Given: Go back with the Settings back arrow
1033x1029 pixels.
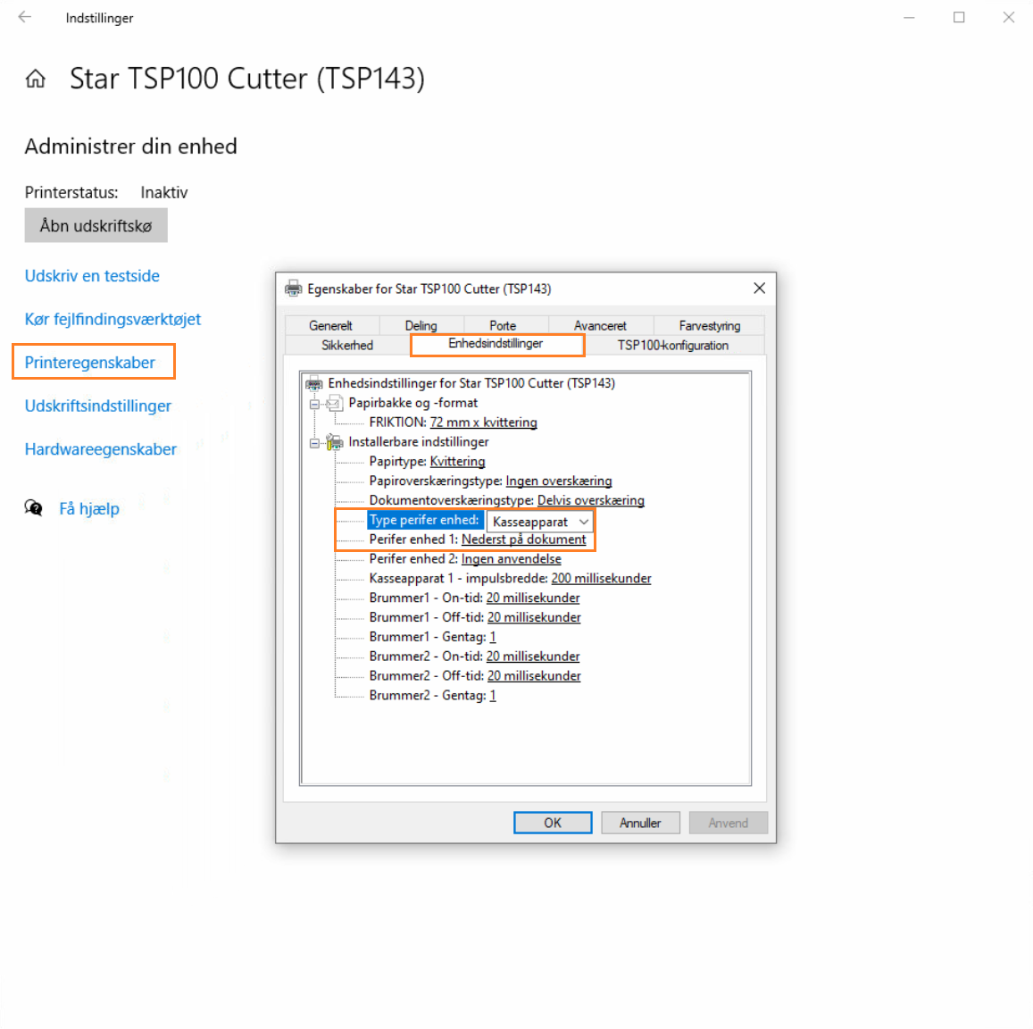Looking at the screenshot, I should click(25, 18).
